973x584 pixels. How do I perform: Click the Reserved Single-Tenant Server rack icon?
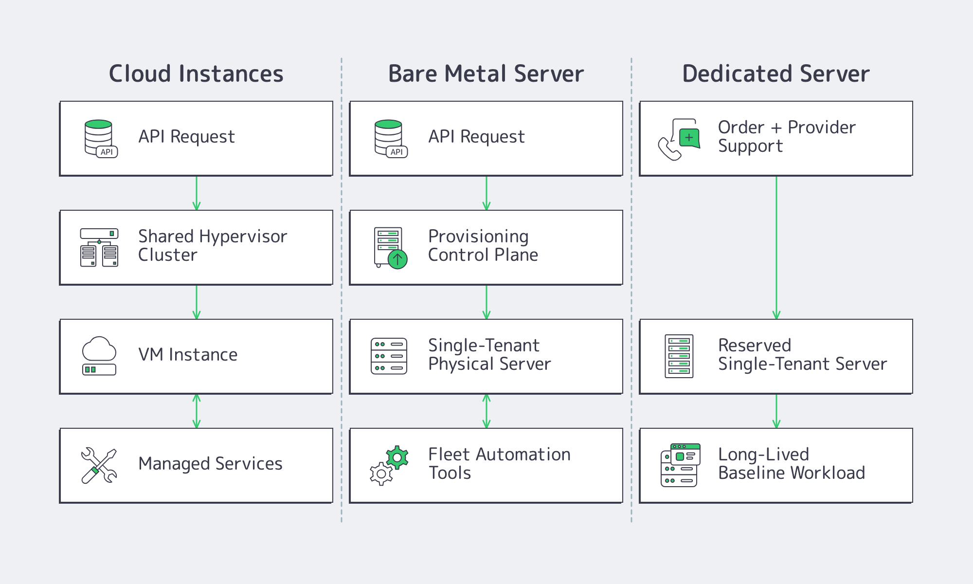(x=680, y=356)
